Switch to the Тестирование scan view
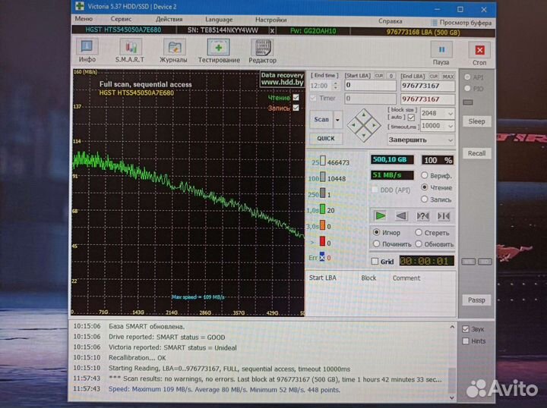The width and height of the screenshot is (547, 408). [x=219, y=50]
